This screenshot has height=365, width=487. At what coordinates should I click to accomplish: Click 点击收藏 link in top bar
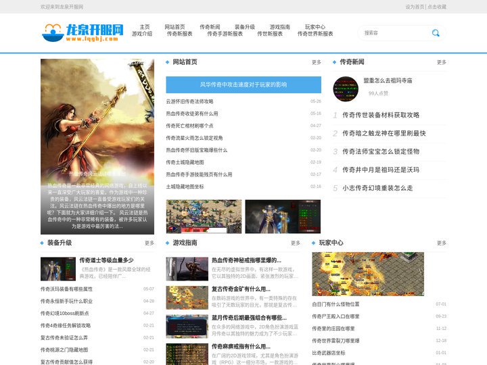click(x=437, y=7)
